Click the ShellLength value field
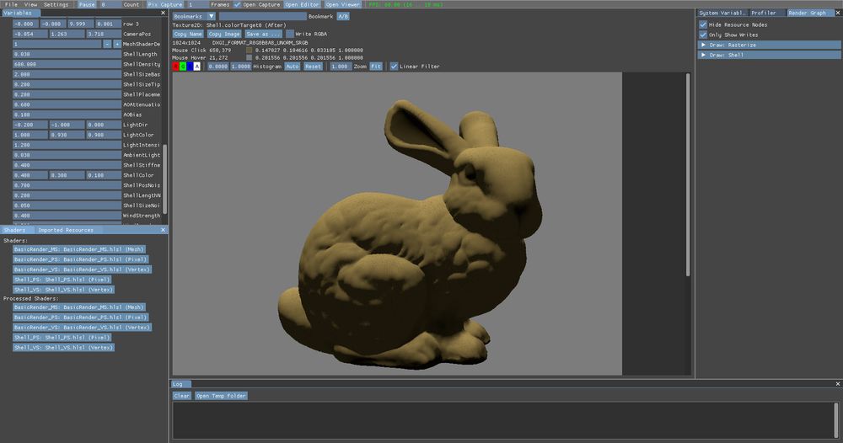 tap(67, 54)
